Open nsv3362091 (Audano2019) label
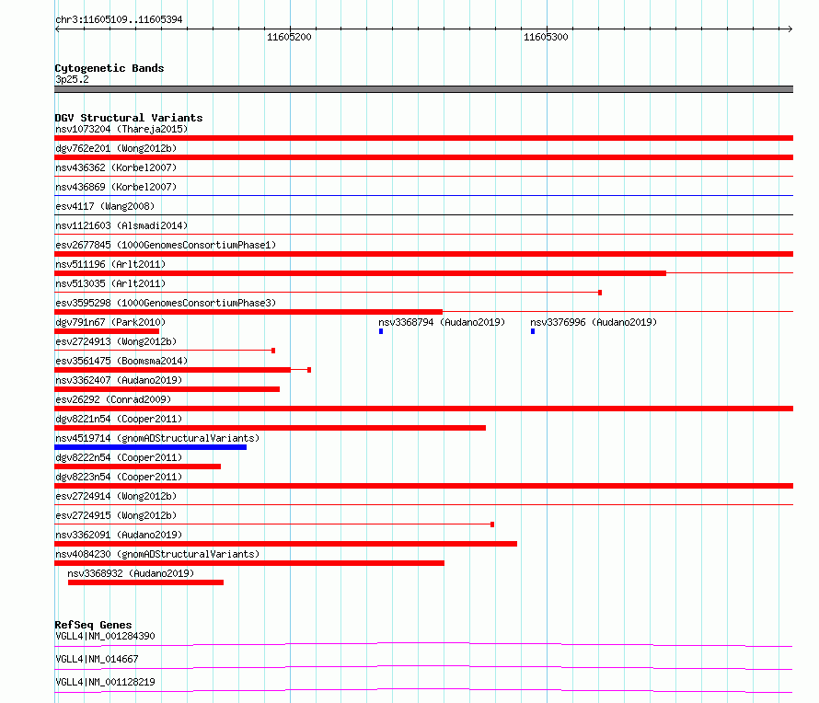Screen dimensions: 819x703 [119, 535]
